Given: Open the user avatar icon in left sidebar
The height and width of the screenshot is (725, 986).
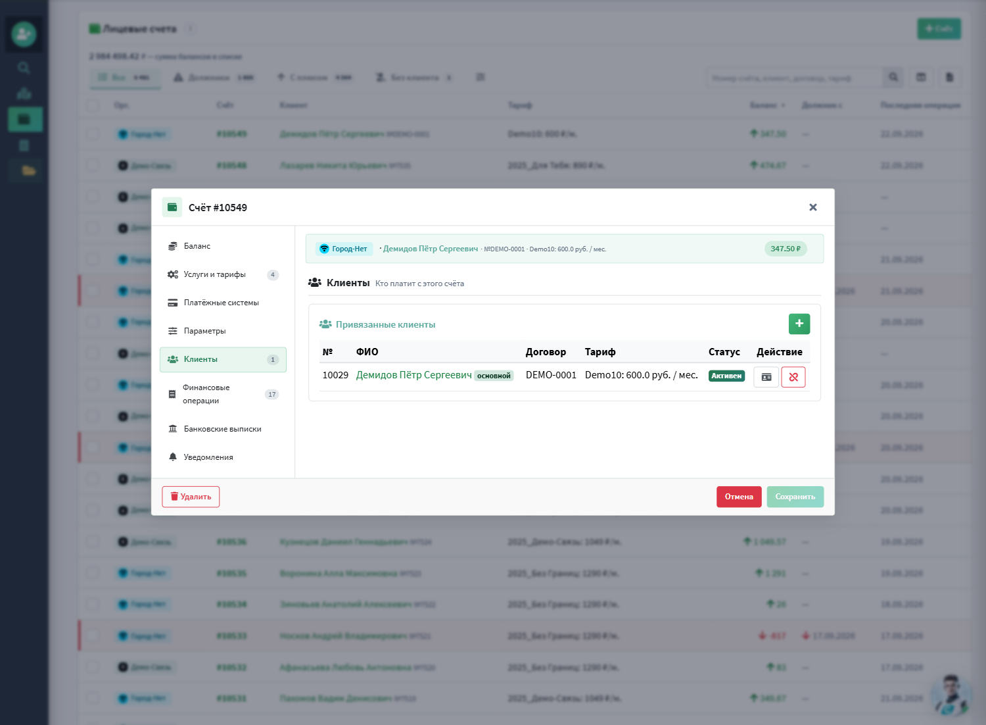Looking at the screenshot, I should (24, 34).
